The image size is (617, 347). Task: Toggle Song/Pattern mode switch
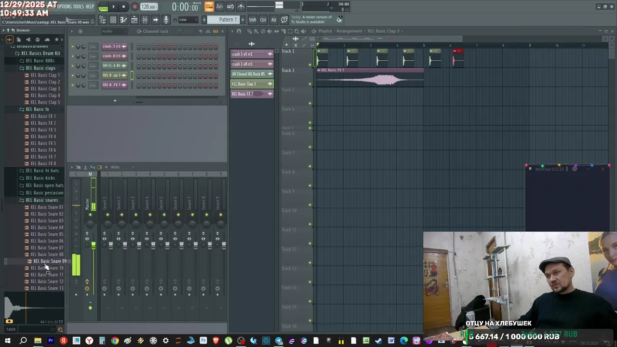[103, 7]
